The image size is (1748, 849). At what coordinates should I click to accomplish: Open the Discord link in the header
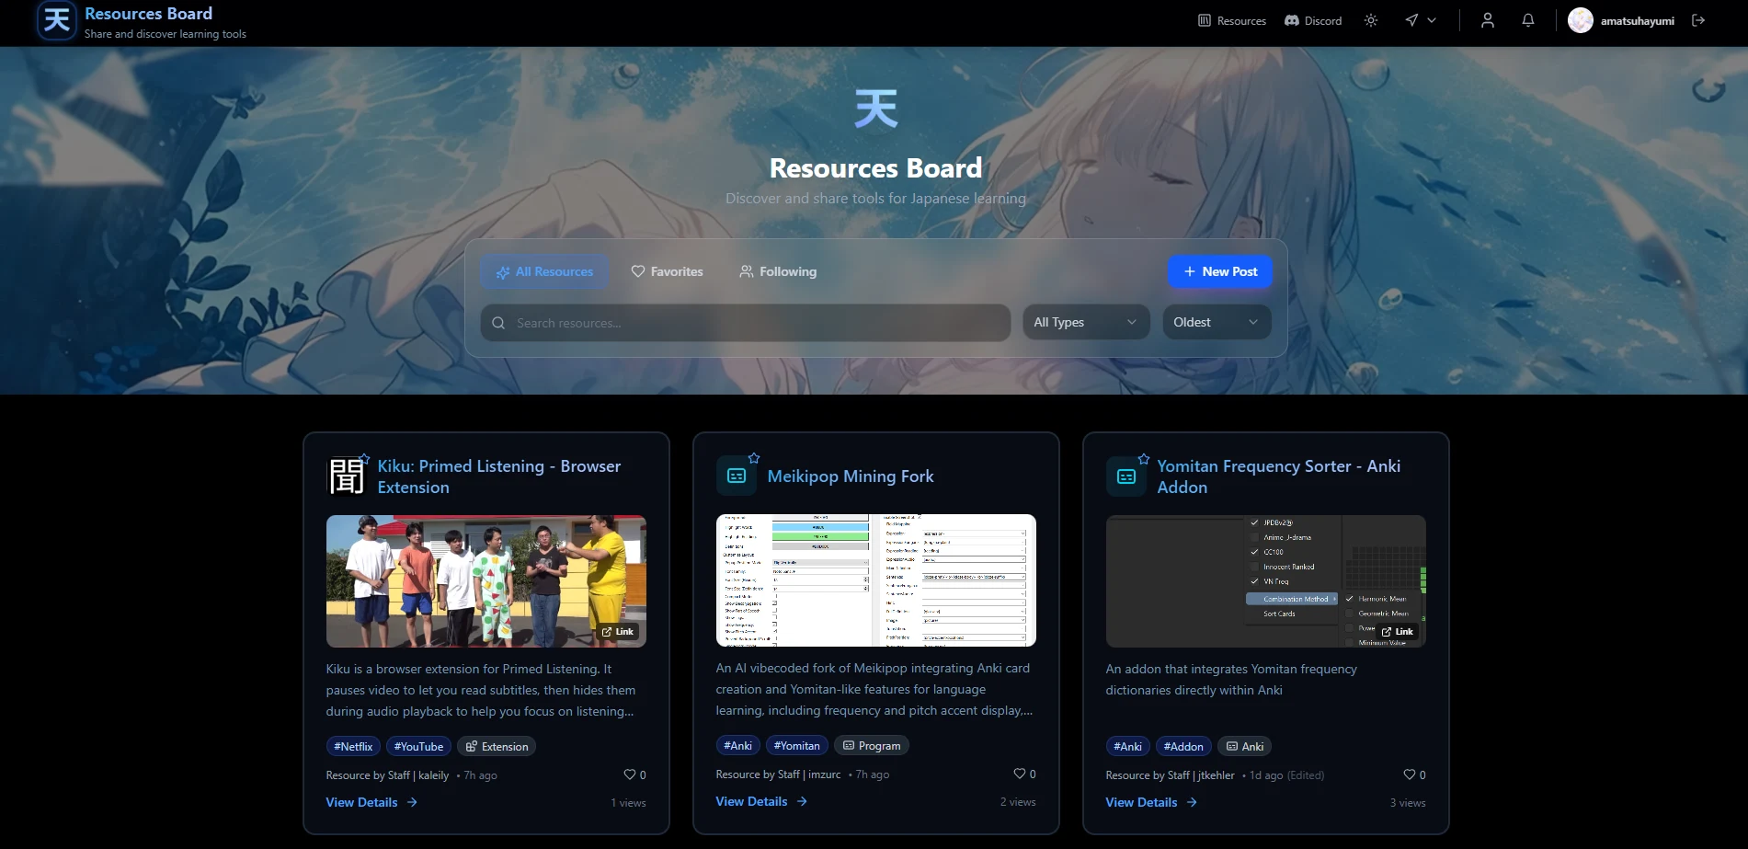[x=1313, y=20]
